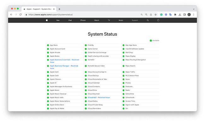Open the Extensions puzzle piece menu
This screenshot has width=205, height=122.
(x=175, y=15)
